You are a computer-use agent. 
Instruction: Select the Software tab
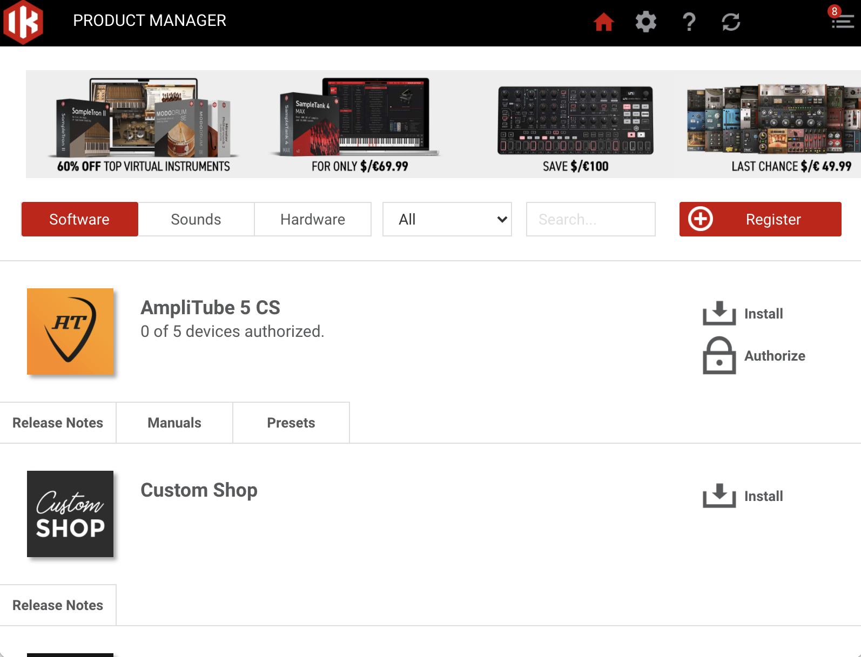(x=80, y=219)
